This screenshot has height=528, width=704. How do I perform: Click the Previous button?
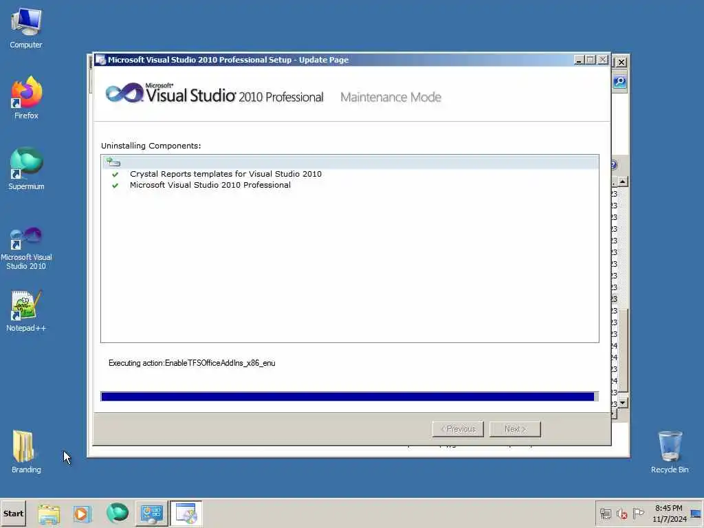point(458,429)
